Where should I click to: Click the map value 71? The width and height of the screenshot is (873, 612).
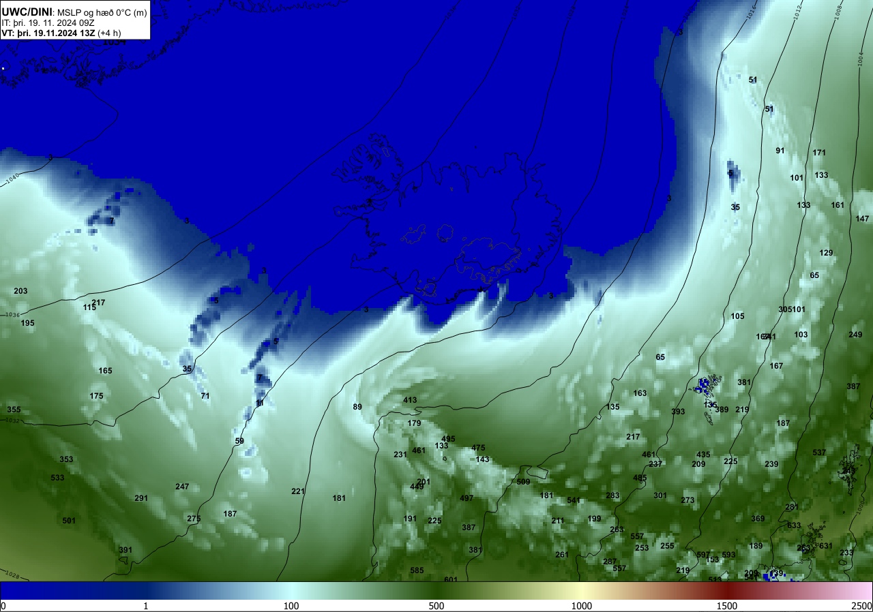[x=205, y=396]
